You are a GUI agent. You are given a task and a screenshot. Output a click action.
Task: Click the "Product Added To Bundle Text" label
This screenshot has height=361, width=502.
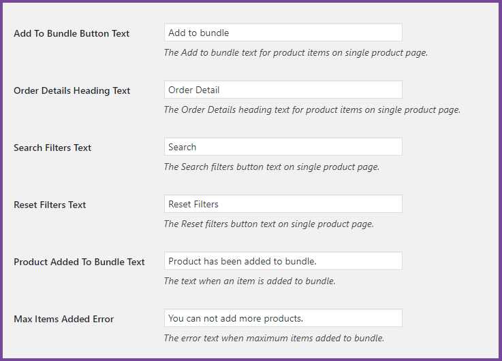(79, 262)
